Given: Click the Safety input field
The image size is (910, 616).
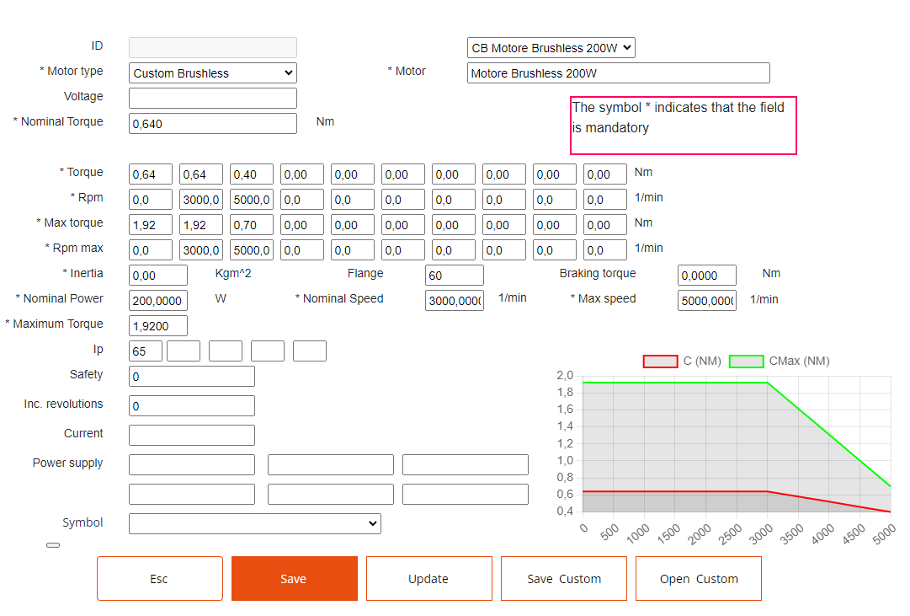Looking at the screenshot, I should pos(192,376).
